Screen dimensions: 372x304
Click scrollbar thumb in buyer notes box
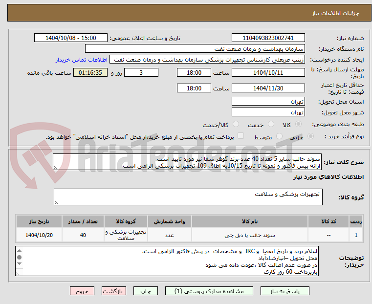pyautogui.click(x=19, y=257)
